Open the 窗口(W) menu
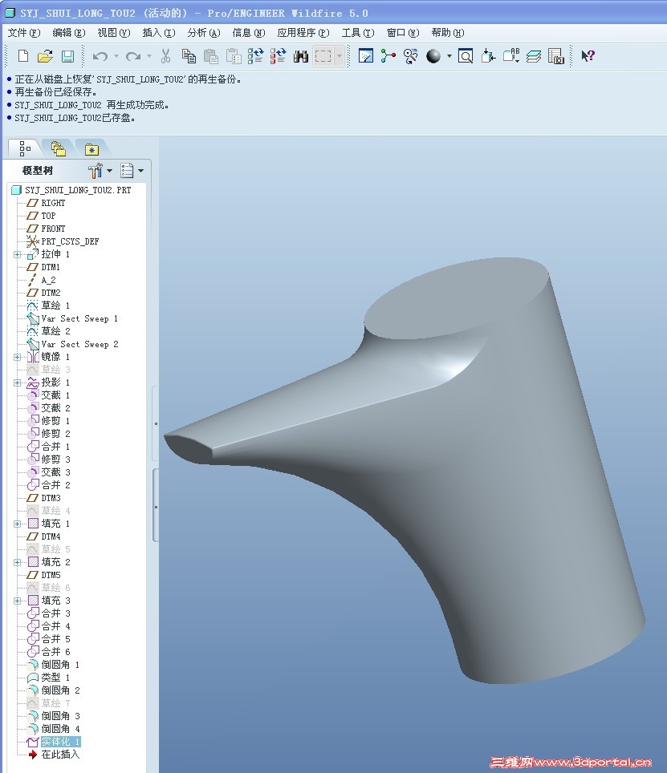667x773 pixels. (x=403, y=33)
